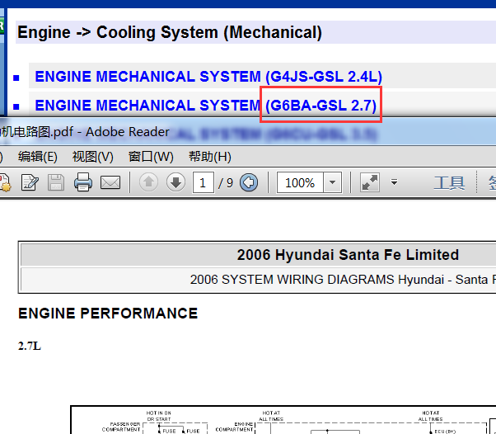Click the wiring diagram image
This screenshot has height=434, width=496.
tap(283, 419)
